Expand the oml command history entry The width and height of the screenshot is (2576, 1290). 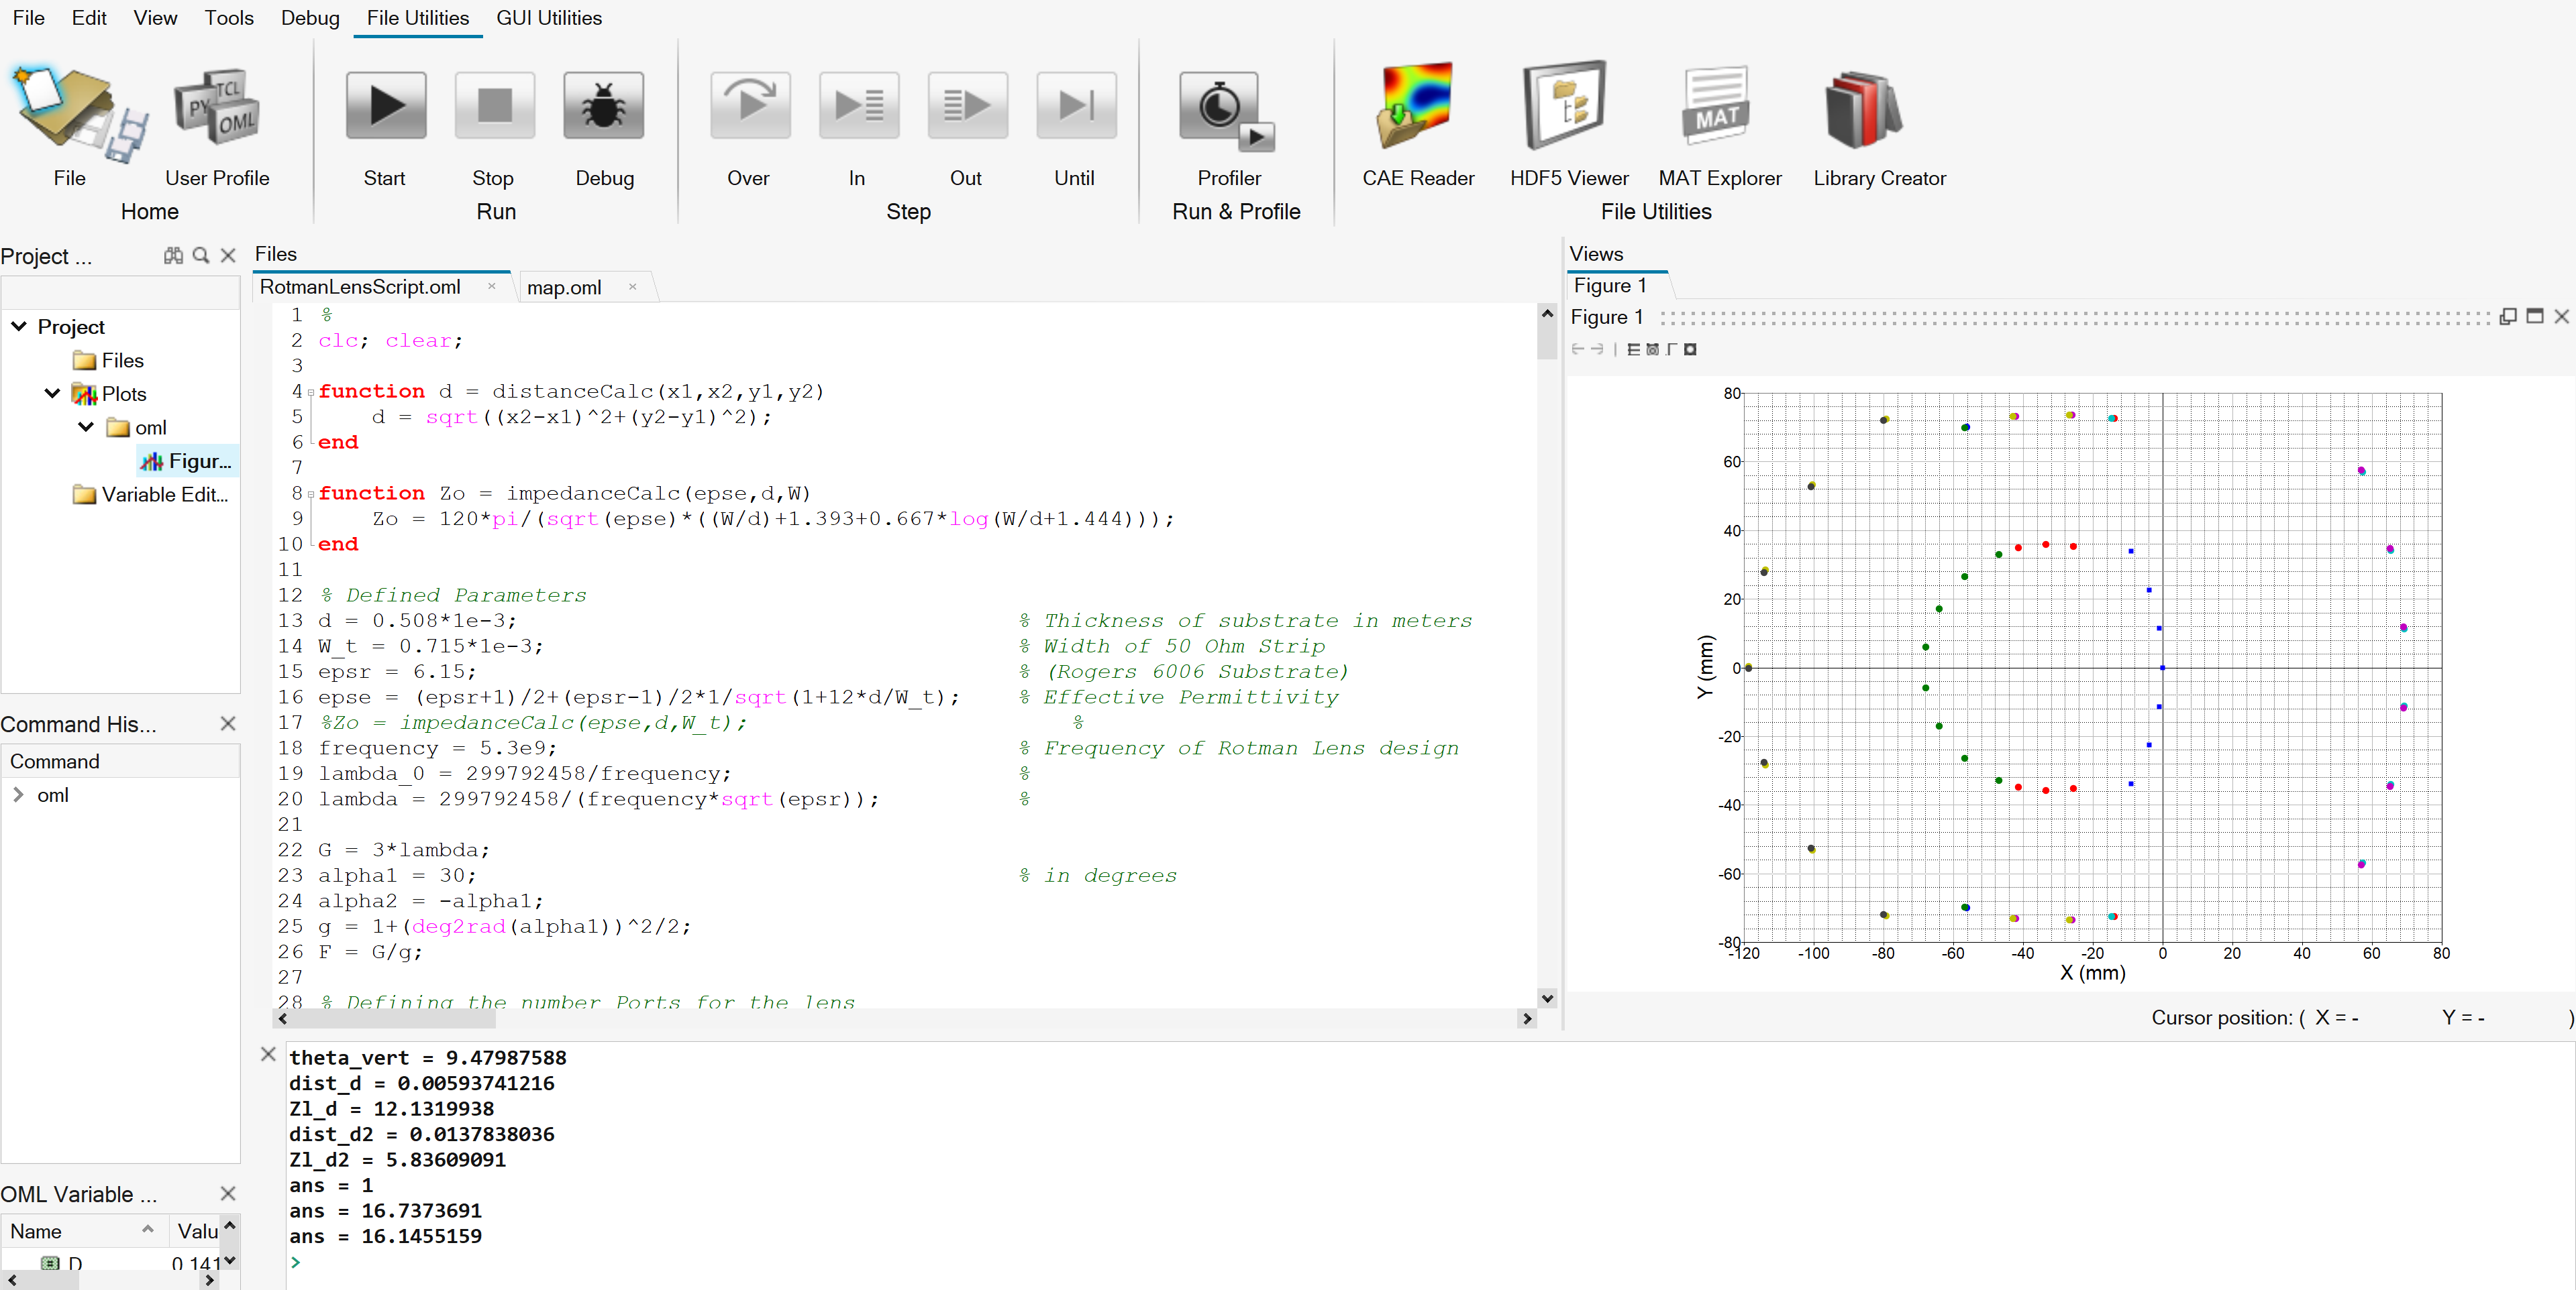[18, 795]
